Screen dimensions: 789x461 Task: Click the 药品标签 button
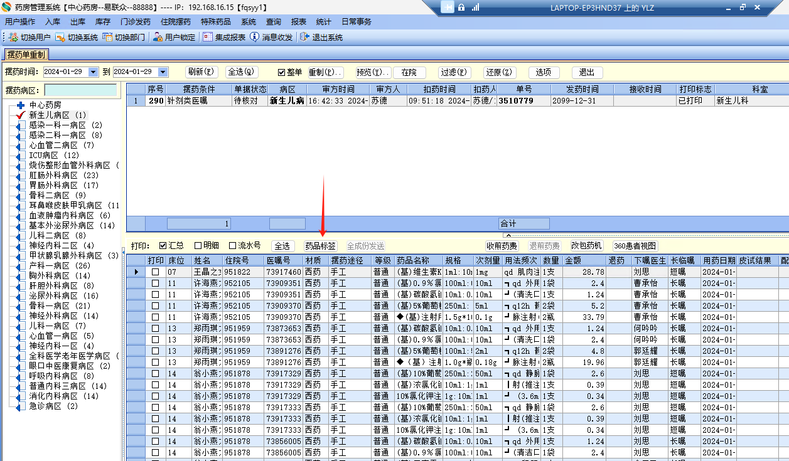320,246
